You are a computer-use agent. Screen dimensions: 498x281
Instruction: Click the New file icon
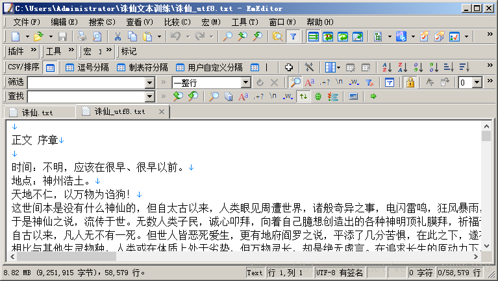coord(16,36)
